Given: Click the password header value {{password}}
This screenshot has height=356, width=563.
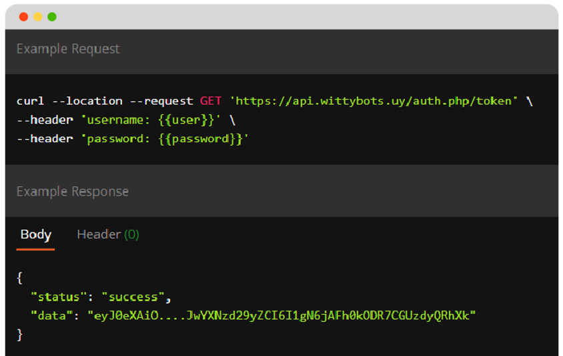Looking at the screenshot, I should pos(200,139).
